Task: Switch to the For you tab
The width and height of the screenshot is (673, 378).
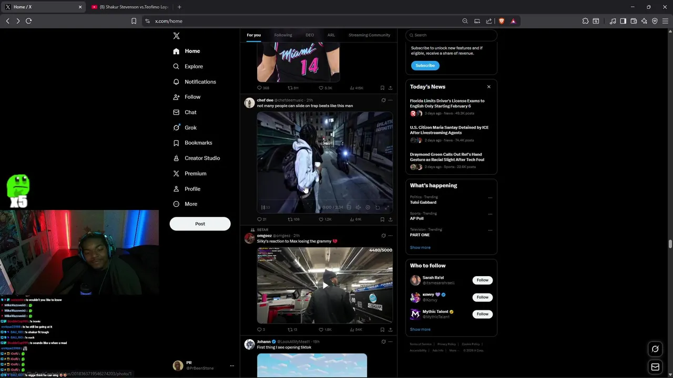Action: tap(253, 35)
